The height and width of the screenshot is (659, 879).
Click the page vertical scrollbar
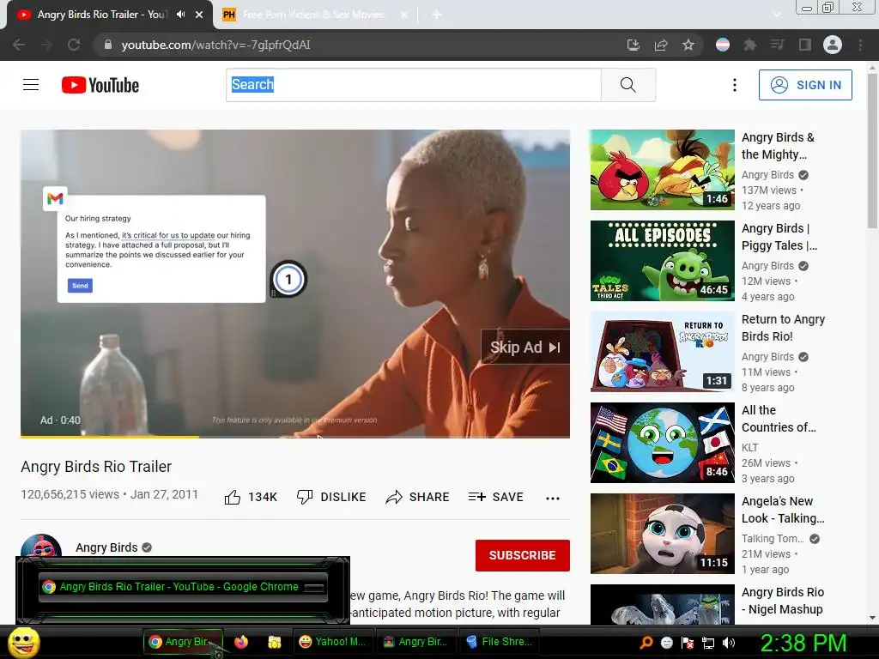click(872, 151)
